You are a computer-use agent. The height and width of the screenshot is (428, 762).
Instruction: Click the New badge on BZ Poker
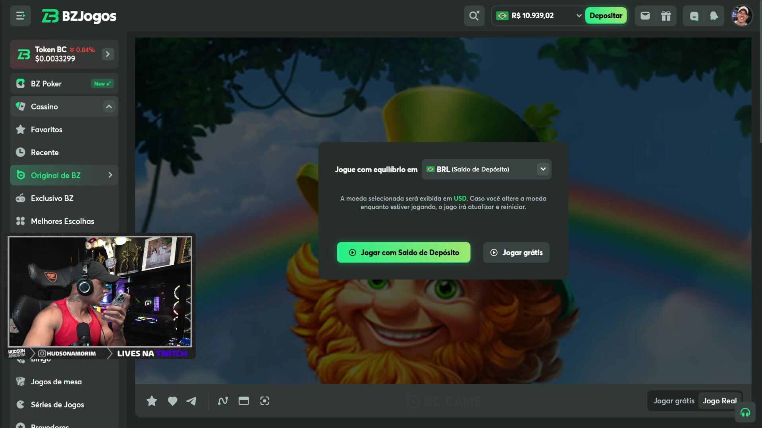[x=102, y=84]
